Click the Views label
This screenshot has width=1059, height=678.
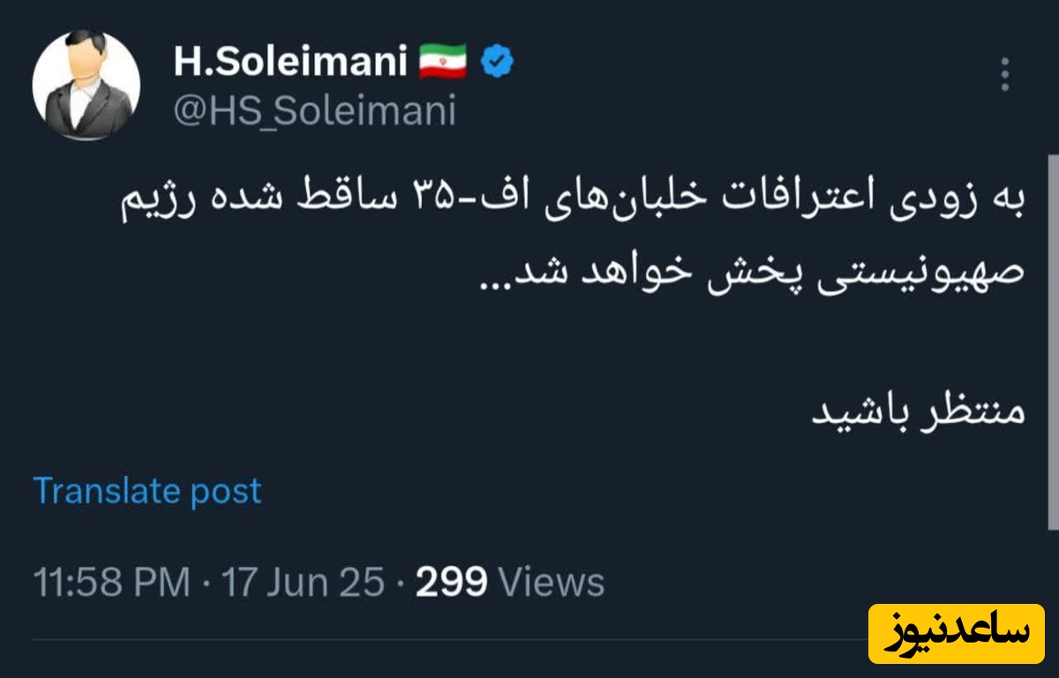[552, 583]
